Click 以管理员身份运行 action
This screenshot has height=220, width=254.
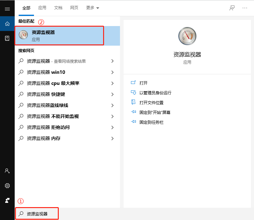(x=155, y=93)
